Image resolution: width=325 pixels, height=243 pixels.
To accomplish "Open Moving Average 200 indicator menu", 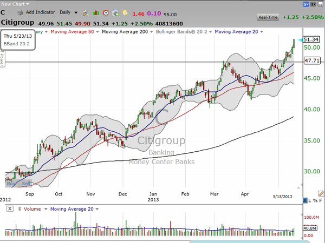I will tap(127, 32).
